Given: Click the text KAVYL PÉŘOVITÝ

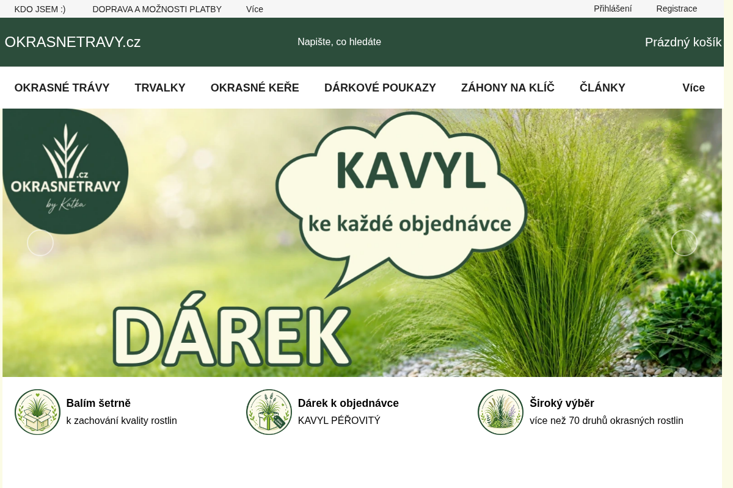Looking at the screenshot, I should [x=339, y=421].
